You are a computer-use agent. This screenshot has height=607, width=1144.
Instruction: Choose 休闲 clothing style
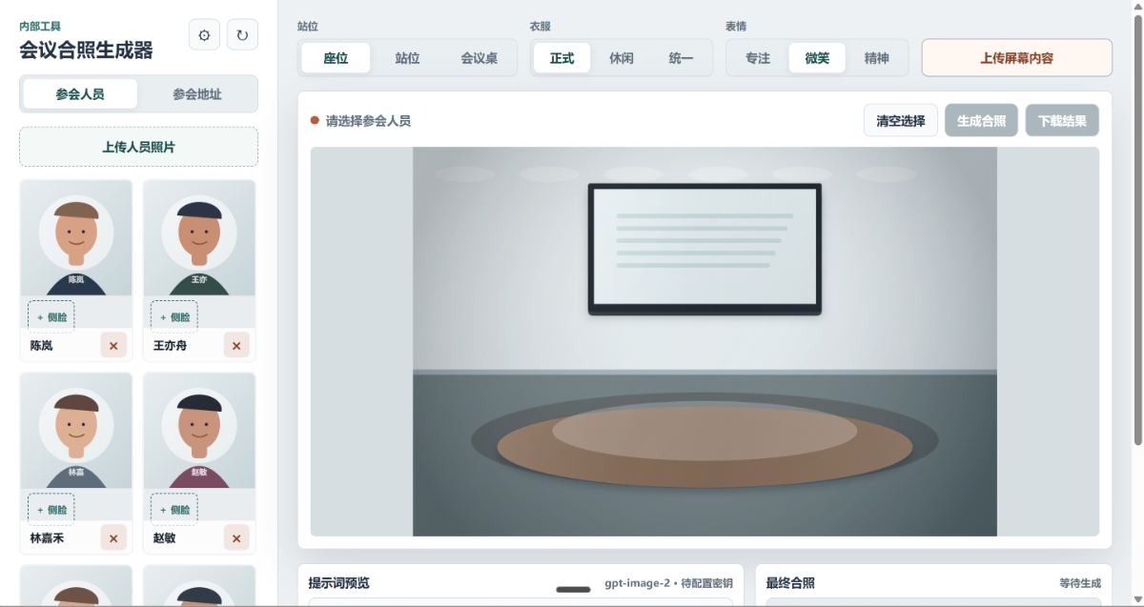[x=622, y=58]
